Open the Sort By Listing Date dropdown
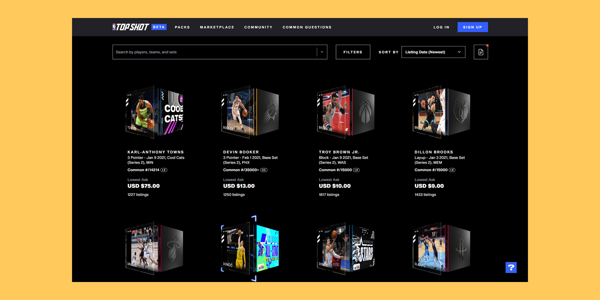600x300 pixels. pyautogui.click(x=433, y=52)
